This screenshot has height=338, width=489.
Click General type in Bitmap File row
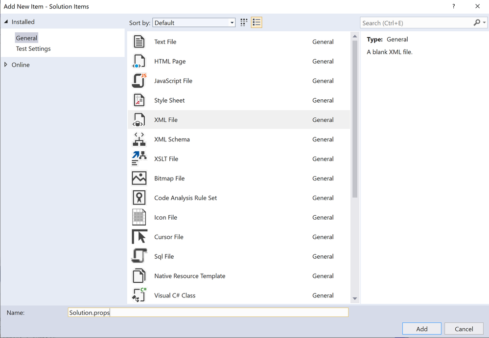(323, 178)
